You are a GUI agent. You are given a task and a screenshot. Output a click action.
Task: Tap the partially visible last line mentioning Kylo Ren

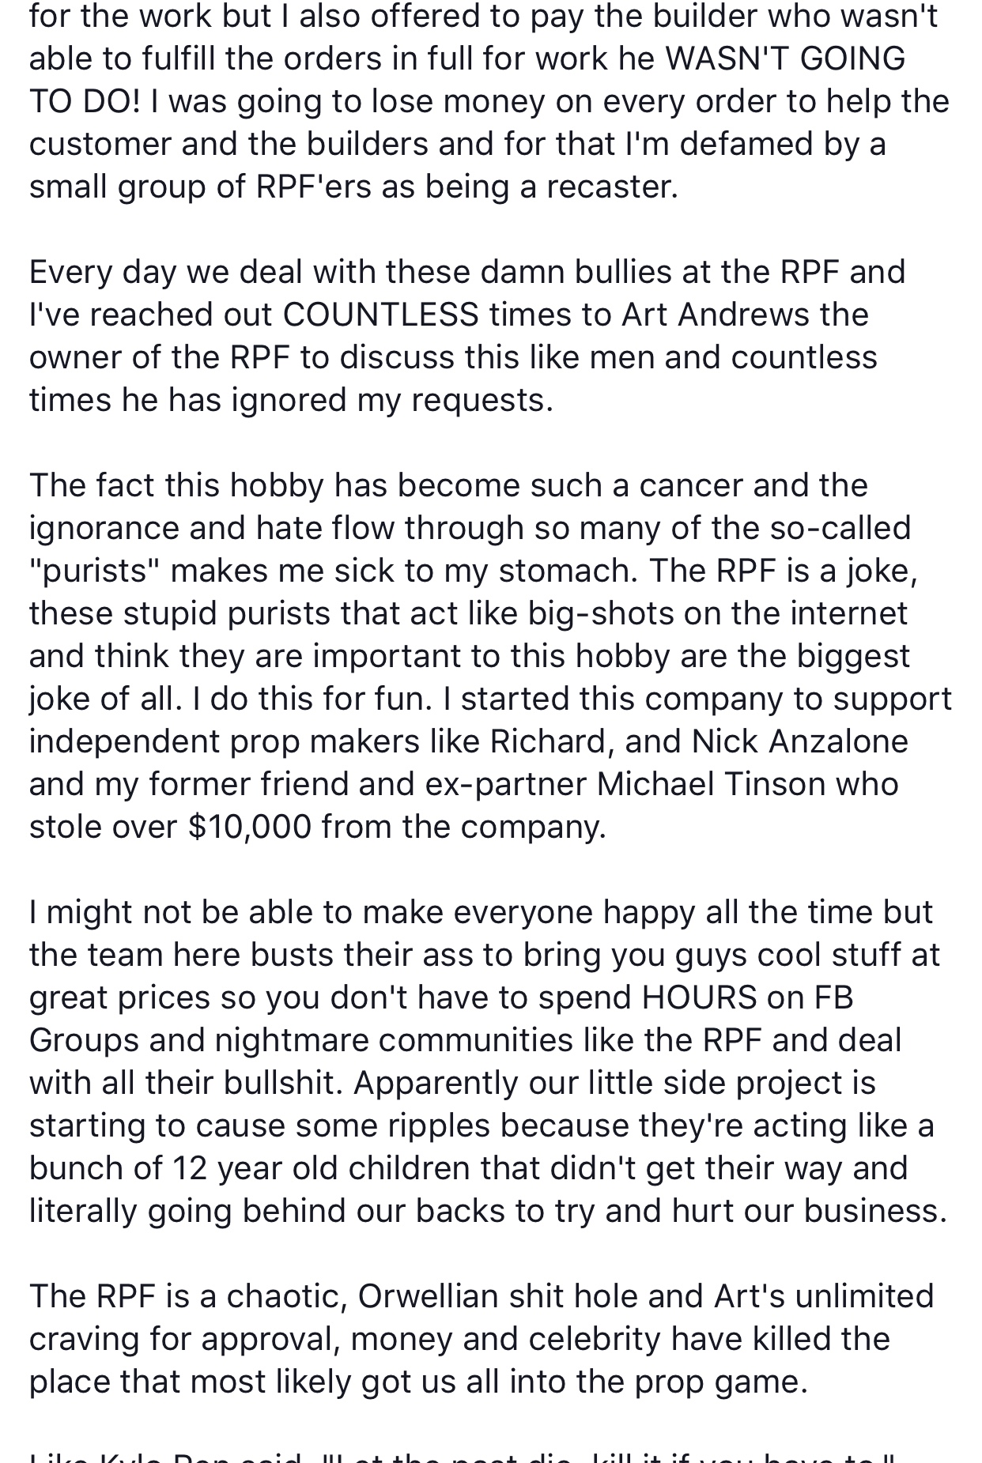pyautogui.click(x=463, y=1456)
